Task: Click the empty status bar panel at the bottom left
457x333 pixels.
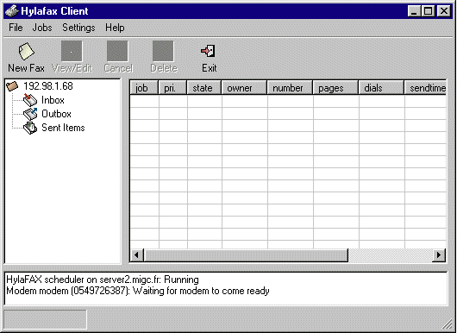Action: (45, 319)
